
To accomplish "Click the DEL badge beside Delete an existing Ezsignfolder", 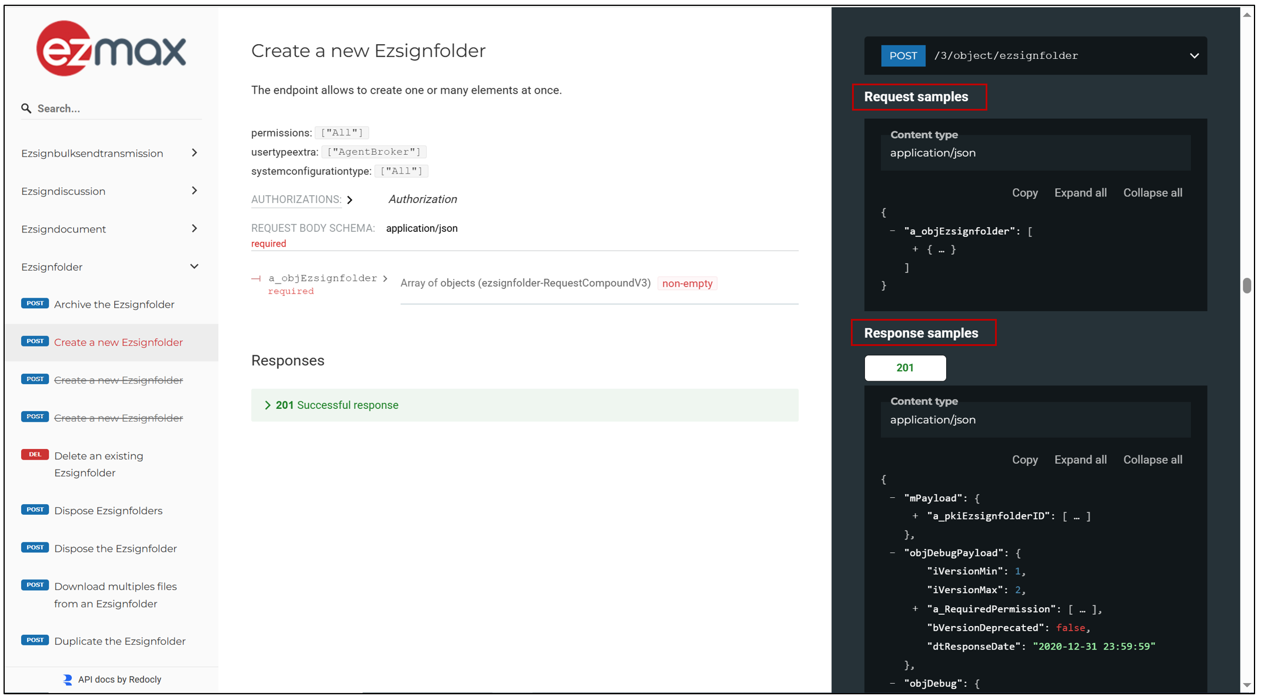I will pos(35,455).
